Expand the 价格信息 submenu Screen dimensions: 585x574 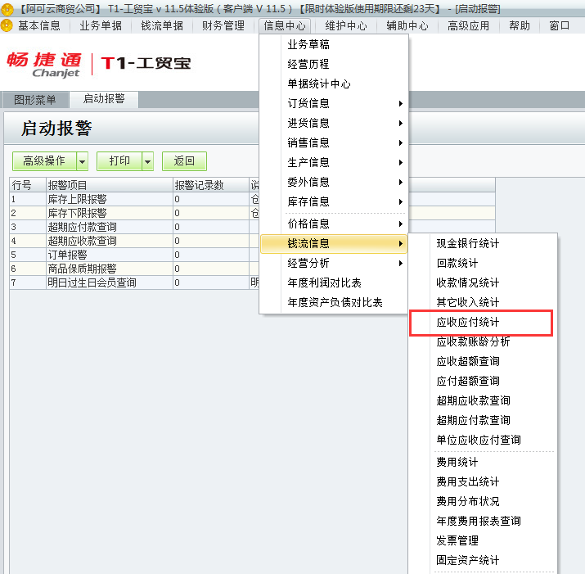(334, 224)
